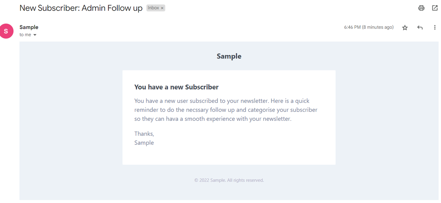The height and width of the screenshot is (203, 441).
Task: Click the copyright footer text
Action: pyautogui.click(x=229, y=180)
